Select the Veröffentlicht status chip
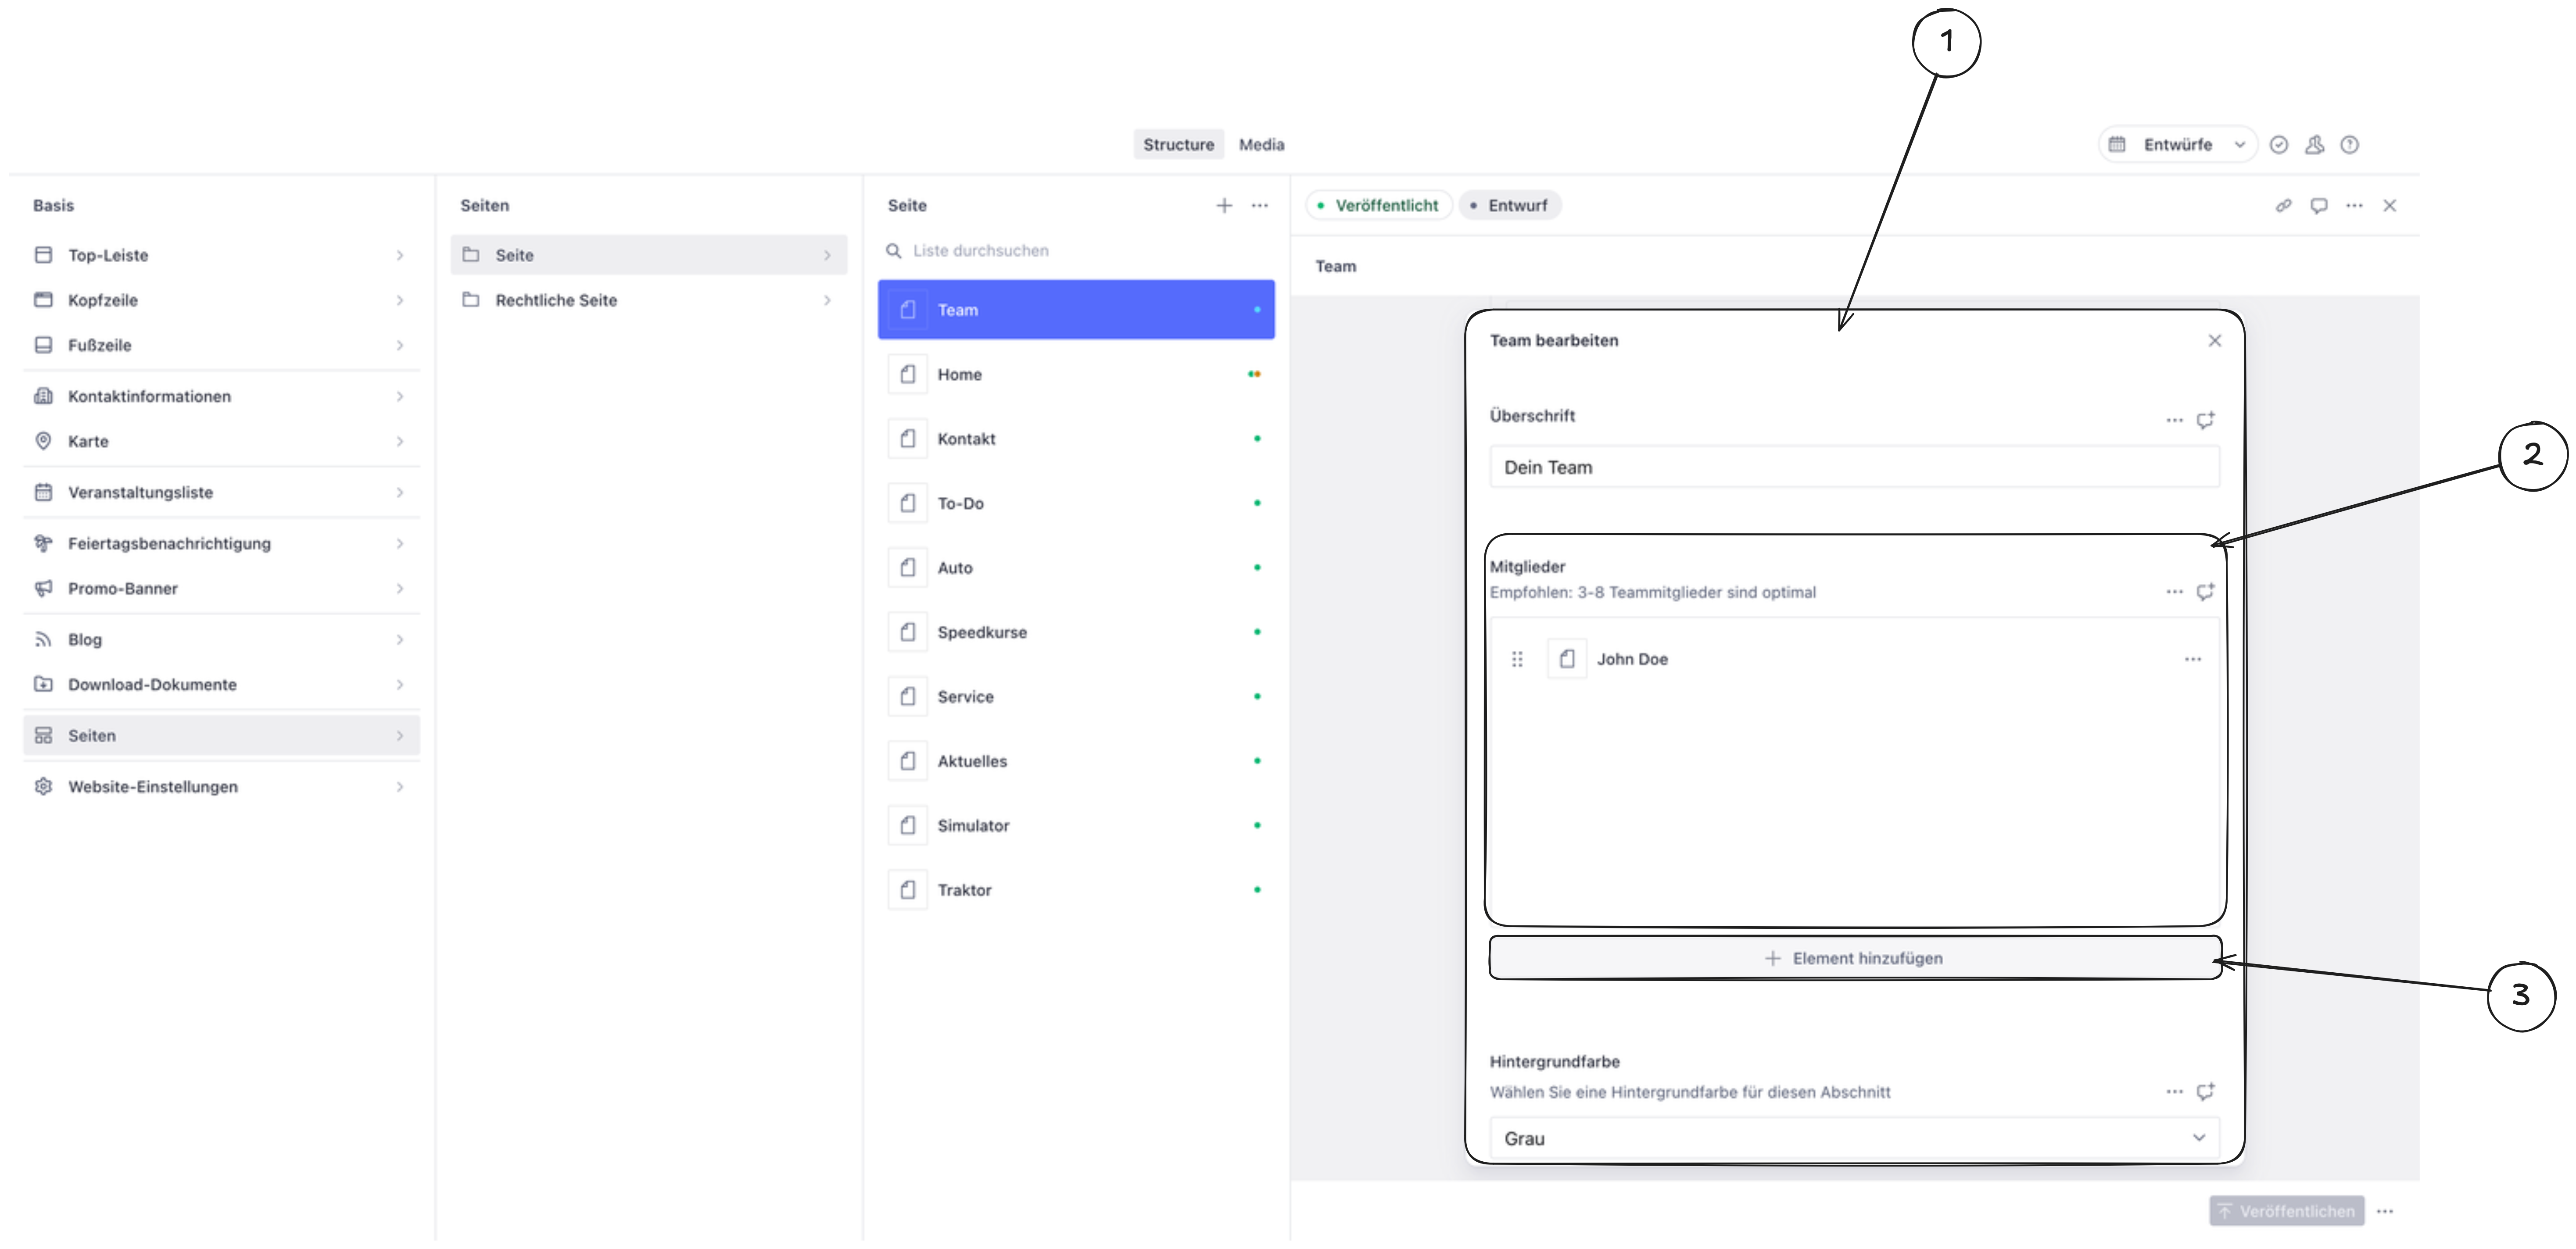This screenshot has width=2576, height=1249. point(1378,205)
